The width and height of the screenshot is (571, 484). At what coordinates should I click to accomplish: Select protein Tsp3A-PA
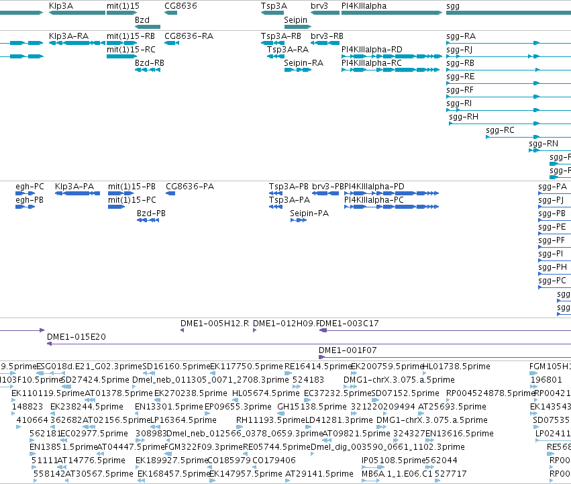coord(276,207)
